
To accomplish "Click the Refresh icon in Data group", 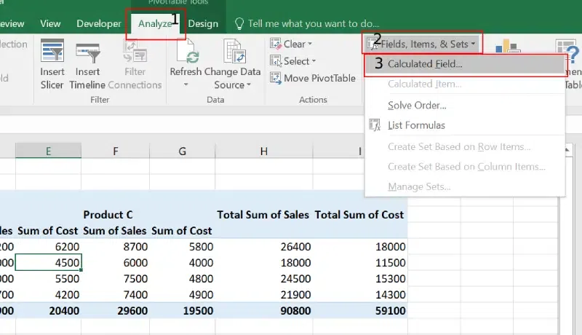I will click(186, 52).
